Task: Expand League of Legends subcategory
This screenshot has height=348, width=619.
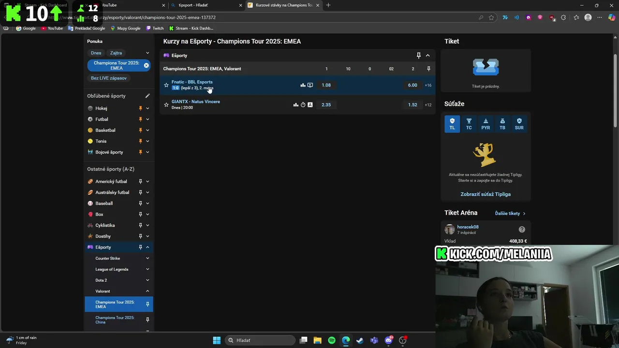Action: tap(147, 269)
